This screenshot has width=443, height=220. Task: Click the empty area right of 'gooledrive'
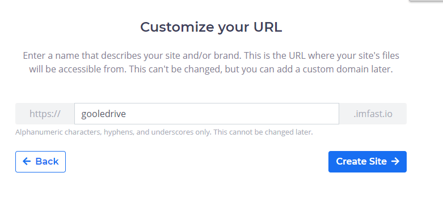231,114
